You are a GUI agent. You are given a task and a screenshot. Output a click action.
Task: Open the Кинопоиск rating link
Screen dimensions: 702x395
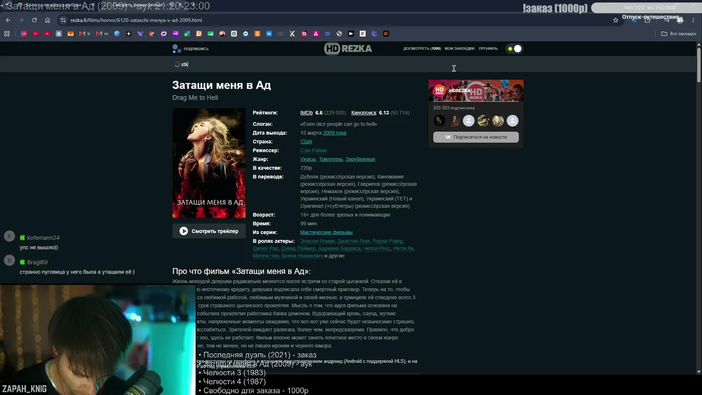point(364,113)
